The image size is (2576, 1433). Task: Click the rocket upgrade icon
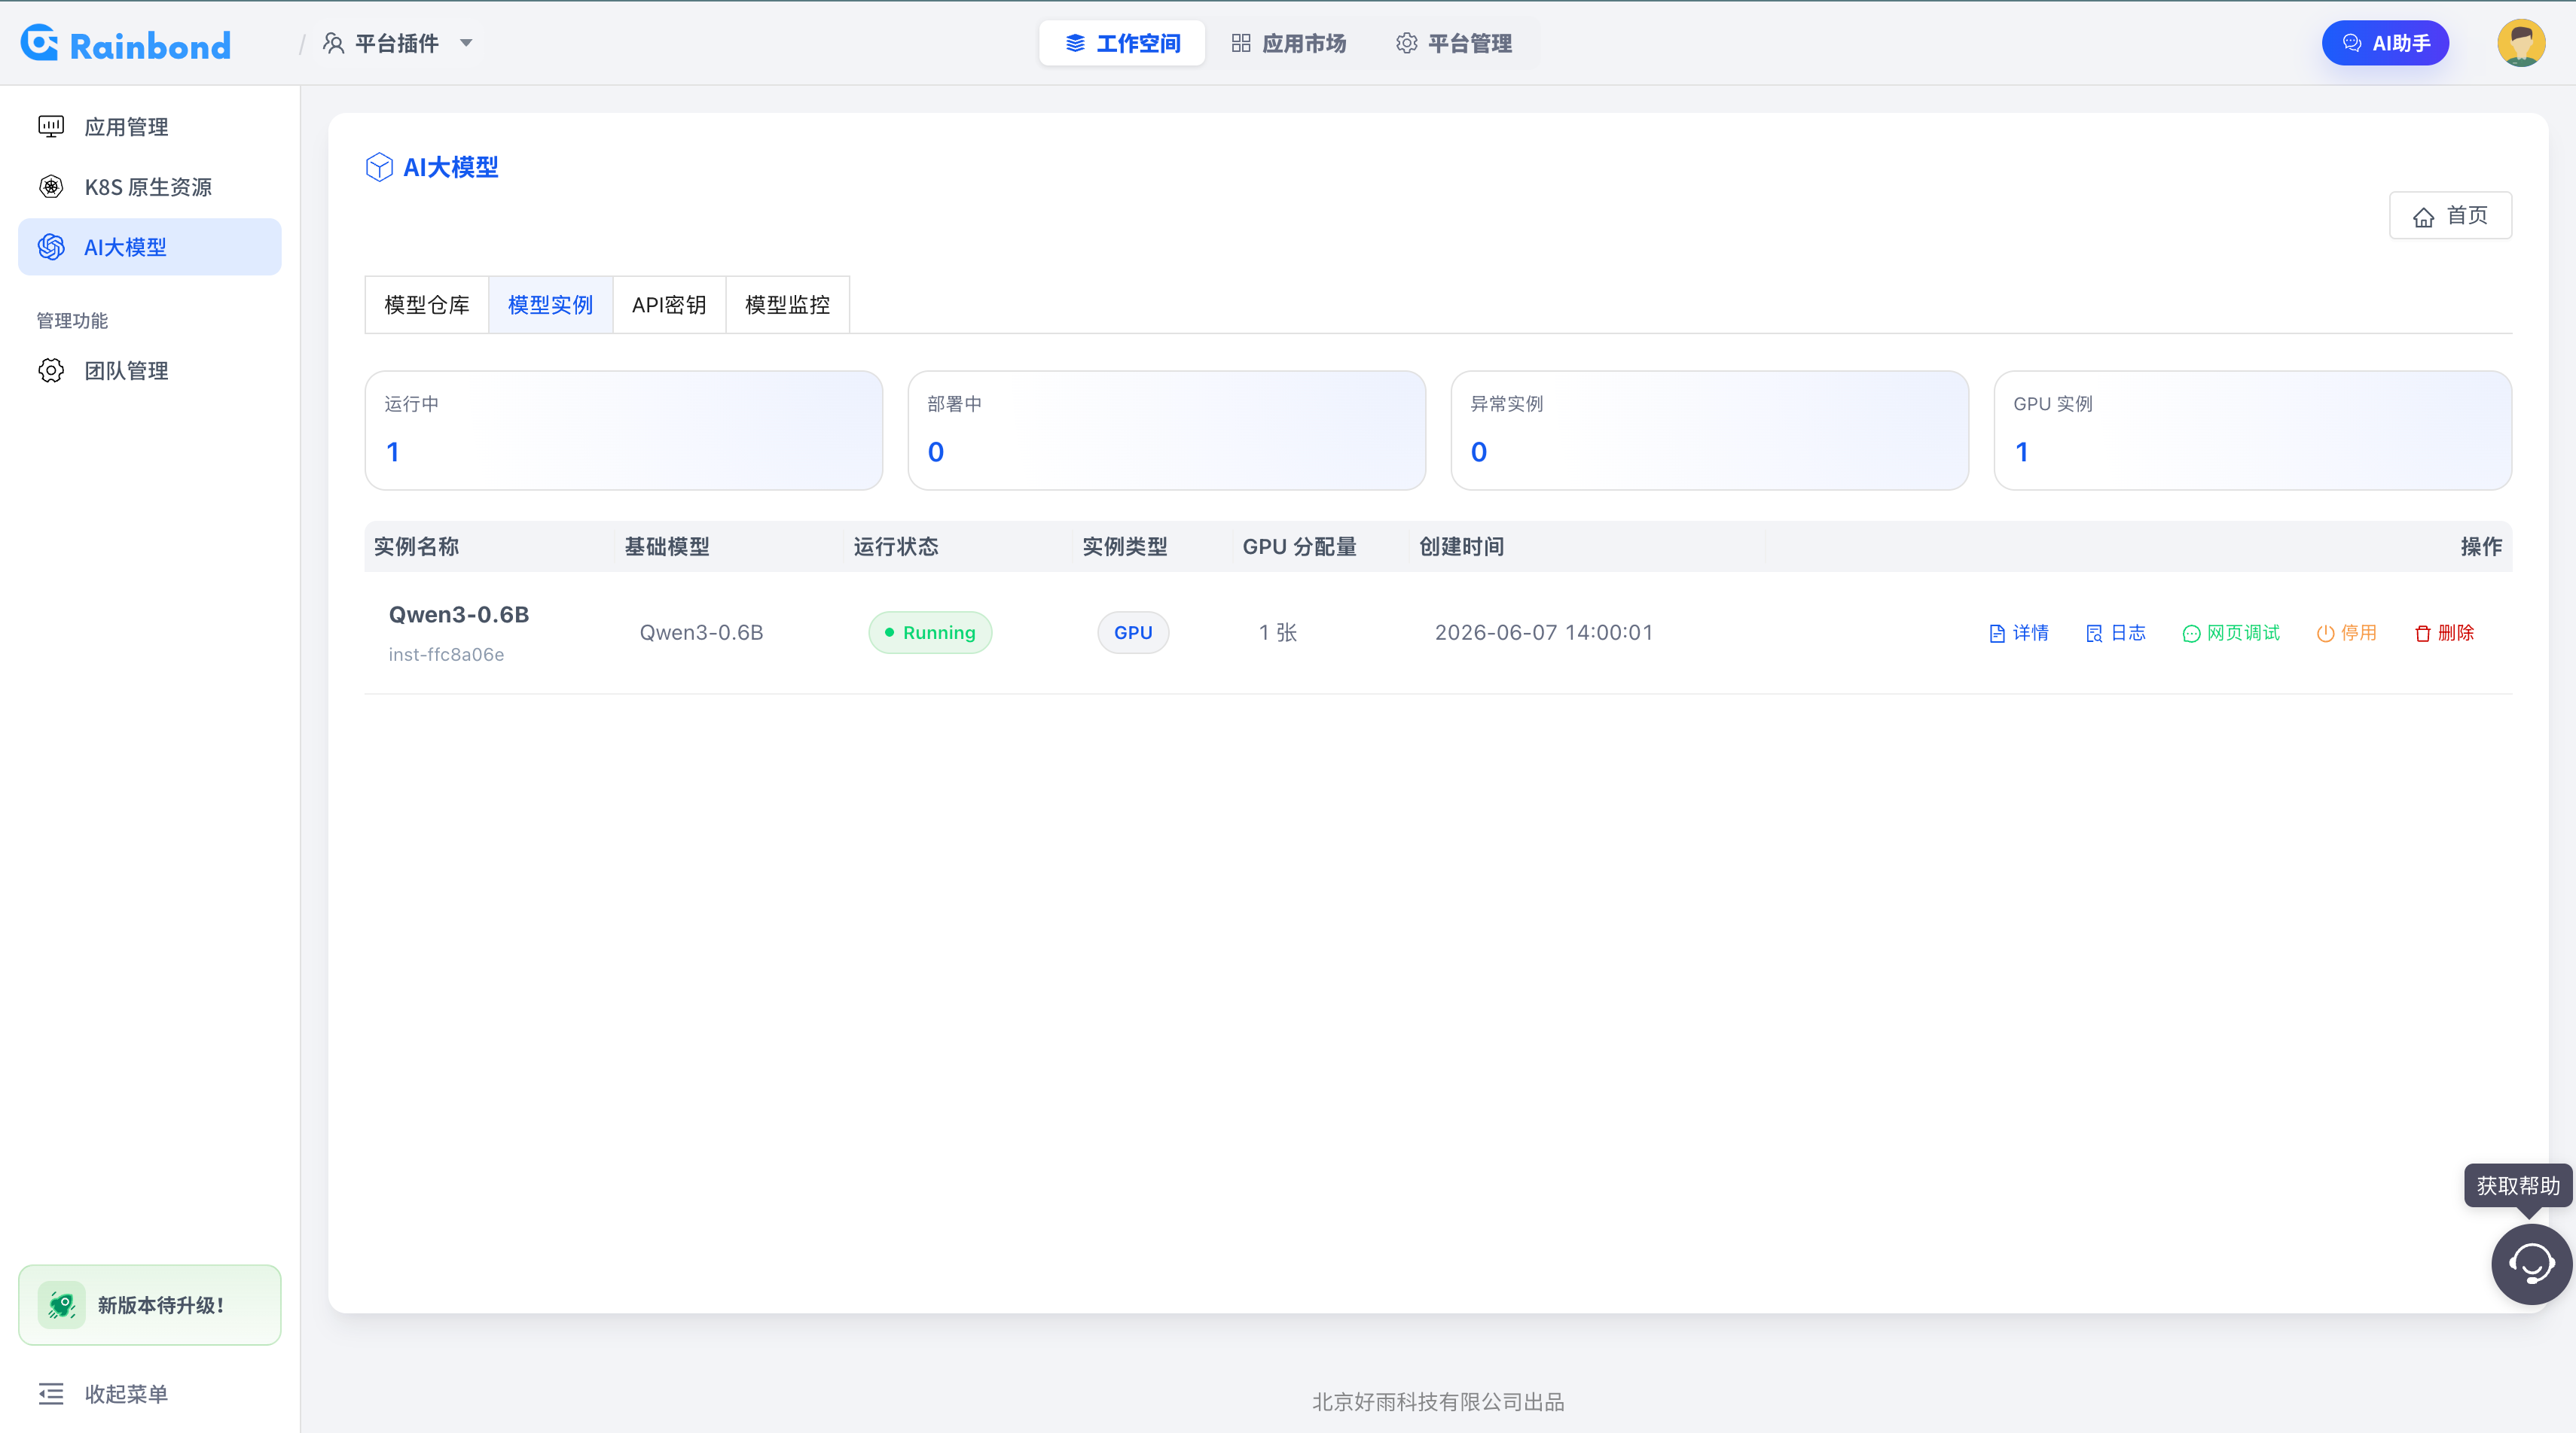coord(61,1305)
